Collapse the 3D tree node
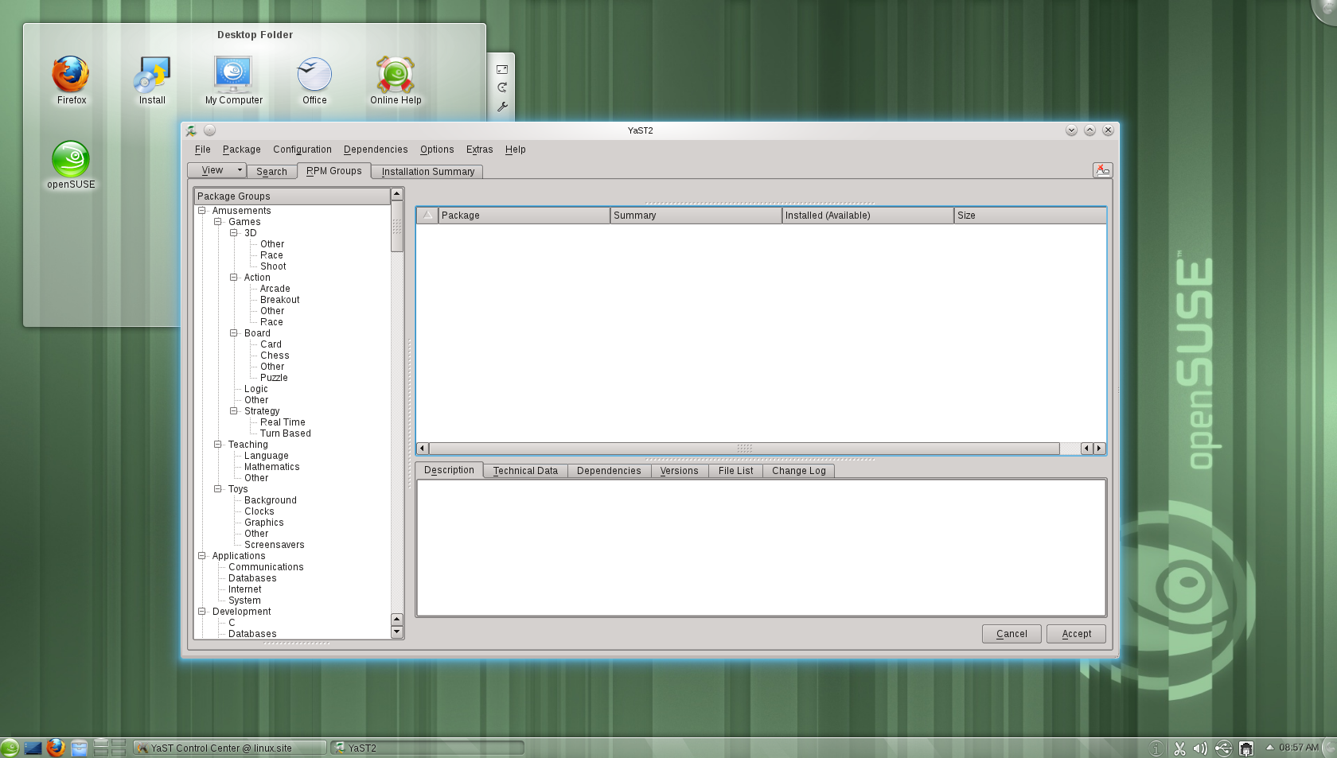This screenshot has width=1337, height=758. [234, 233]
